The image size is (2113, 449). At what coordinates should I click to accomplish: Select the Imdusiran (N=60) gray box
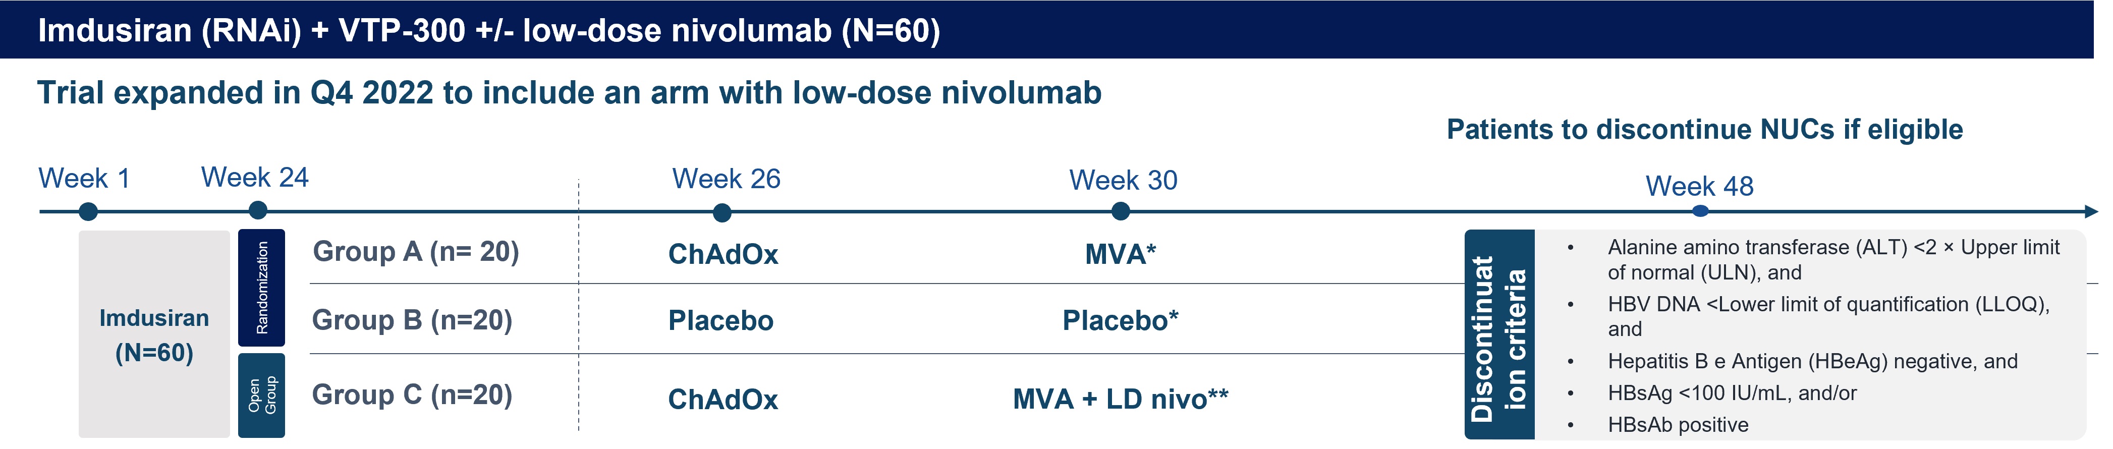pos(154,334)
